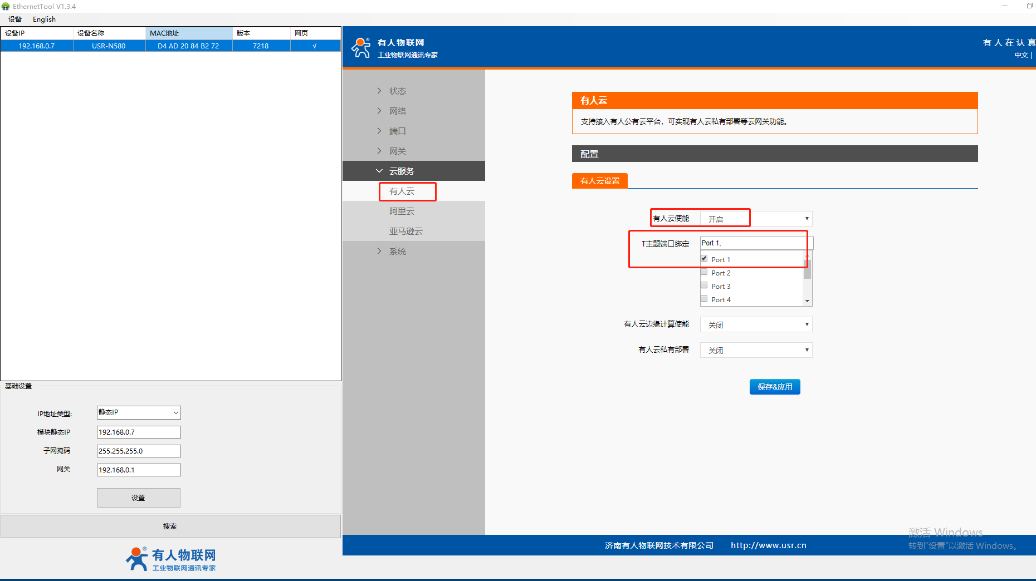Check the Port 2 checkbox

[704, 272]
